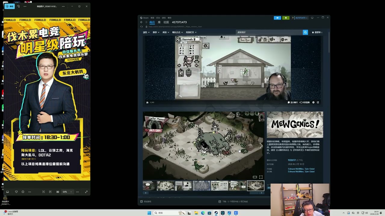The image size is (385, 216).
Task: Expand 推荐 store dropdown
Action: tap(156, 32)
